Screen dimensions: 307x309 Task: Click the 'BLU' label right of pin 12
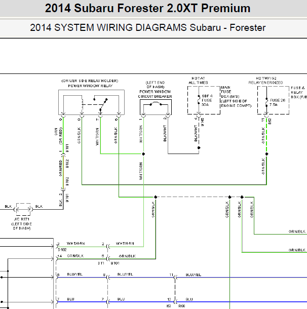(x=189, y=299)
